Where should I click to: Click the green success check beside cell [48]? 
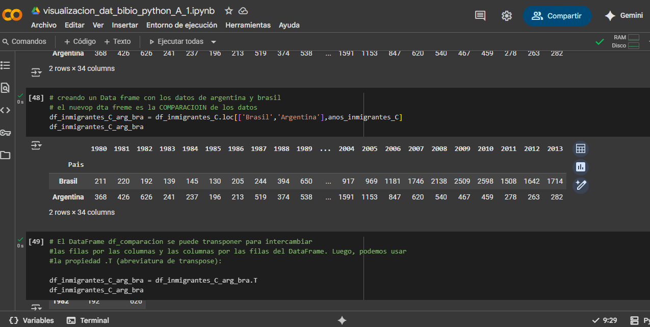[x=20, y=95]
